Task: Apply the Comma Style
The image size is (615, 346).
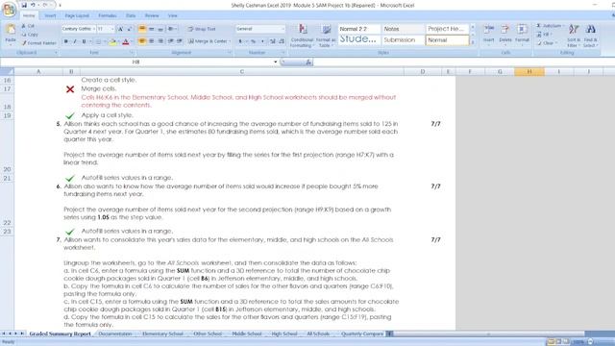Action: point(262,41)
